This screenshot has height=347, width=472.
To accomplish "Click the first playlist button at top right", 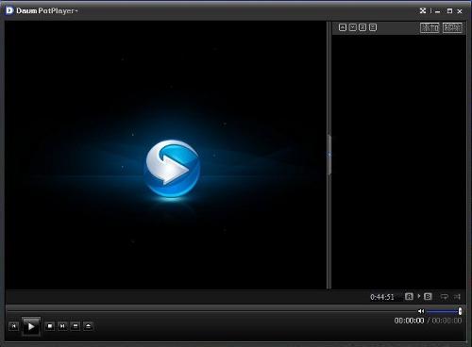I will [430, 28].
